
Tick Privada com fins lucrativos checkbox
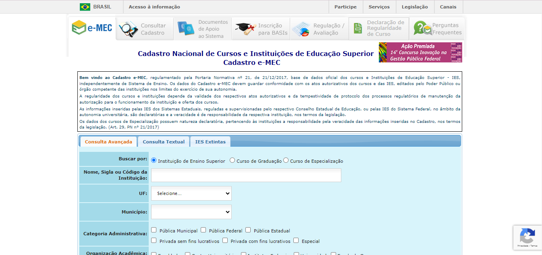pyautogui.click(x=225, y=240)
